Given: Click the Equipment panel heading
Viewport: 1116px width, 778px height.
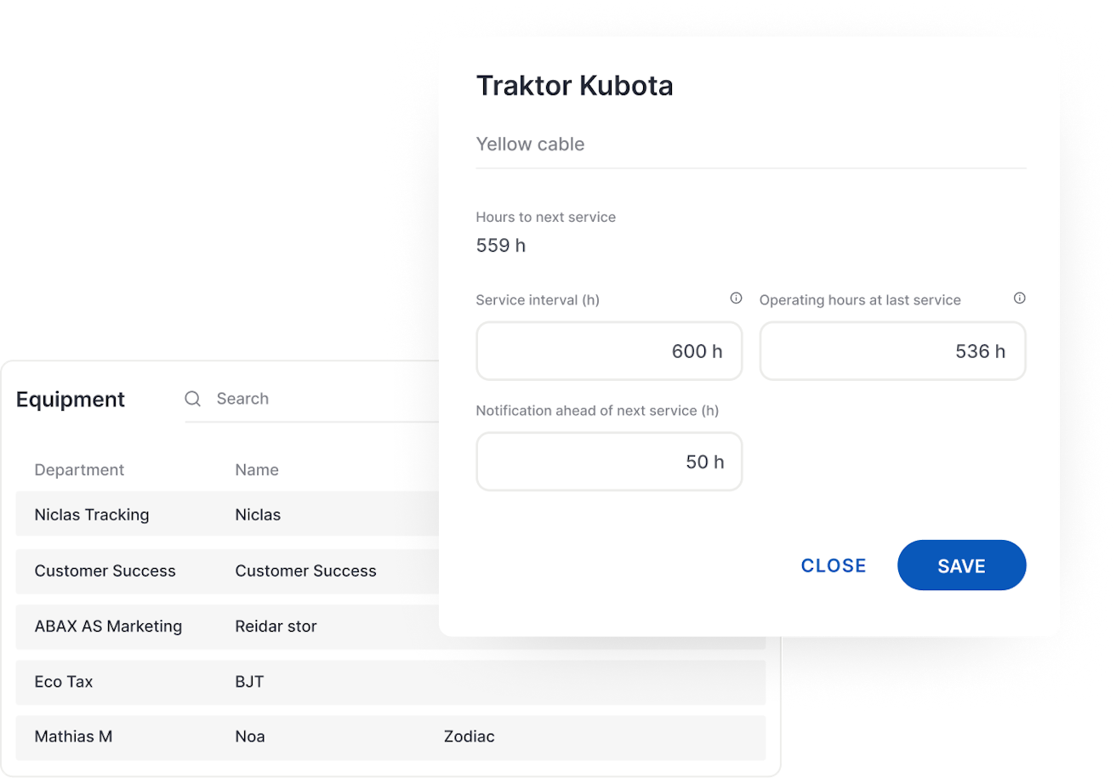Looking at the screenshot, I should [x=71, y=400].
